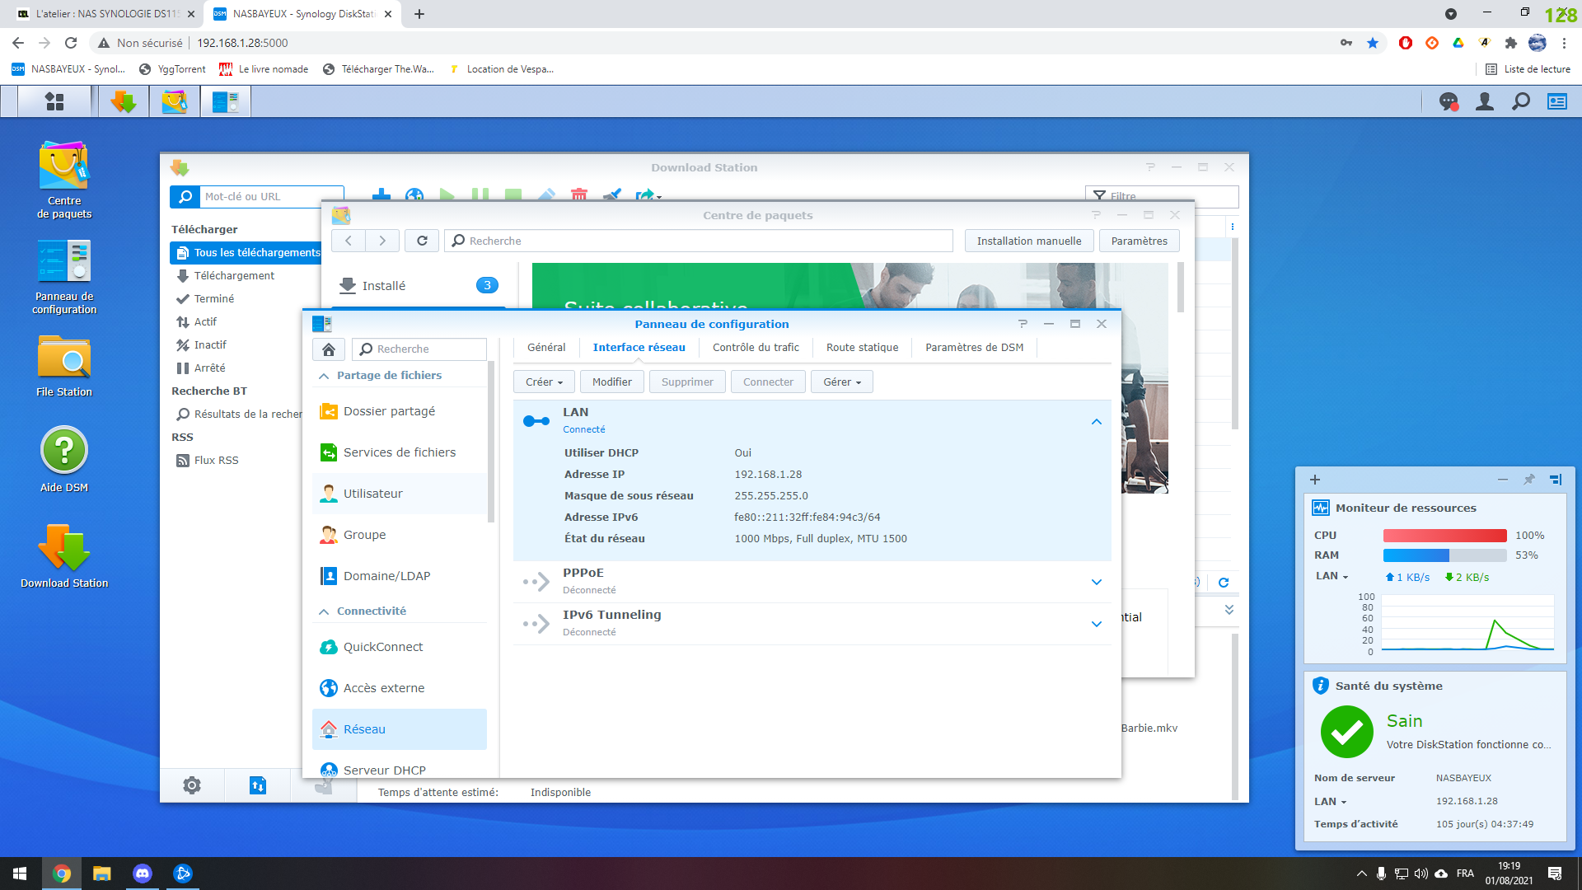
Task: Open Discord from Windows taskbar
Action: coord(143,874)
